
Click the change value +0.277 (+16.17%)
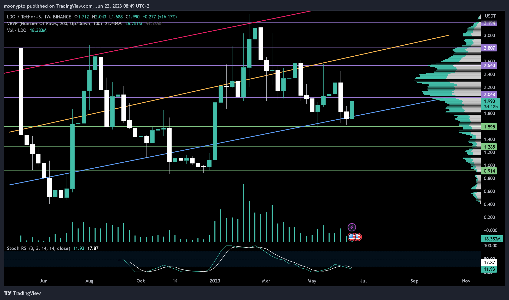pyautogui.click(x=160, y=17)
